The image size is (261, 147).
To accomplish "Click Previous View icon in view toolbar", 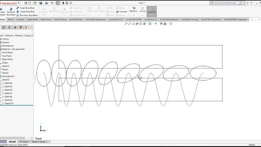I will coord(133,24).
